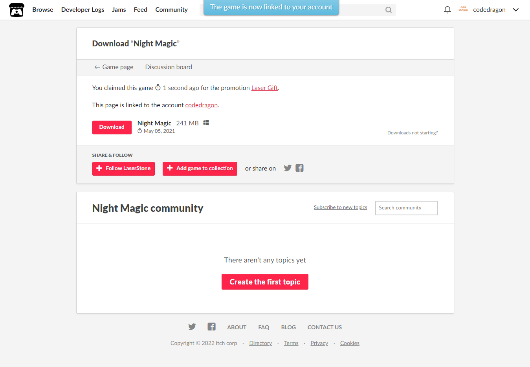Screen dimensions: 530x367
Task: Open the ABOUT footer link
Action: [237, 327]
